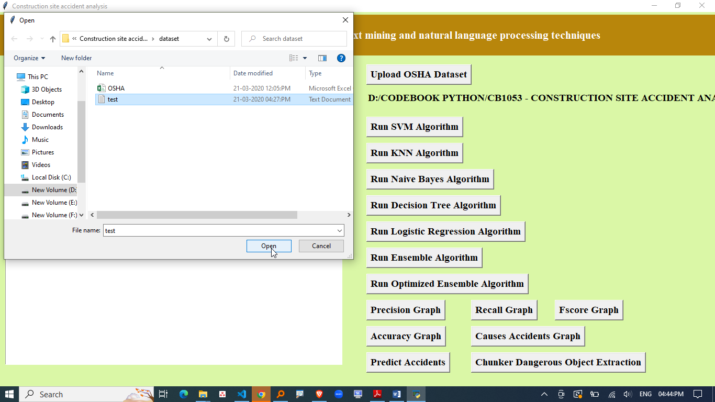Screen dimensions: 715x402
Task: Open Pictures in navigation pane
Action: pyautogui.click(x=43, y=152)
